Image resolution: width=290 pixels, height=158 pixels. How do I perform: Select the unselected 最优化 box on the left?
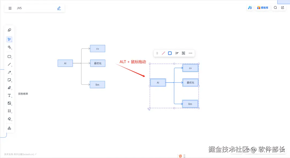[98, 63]
